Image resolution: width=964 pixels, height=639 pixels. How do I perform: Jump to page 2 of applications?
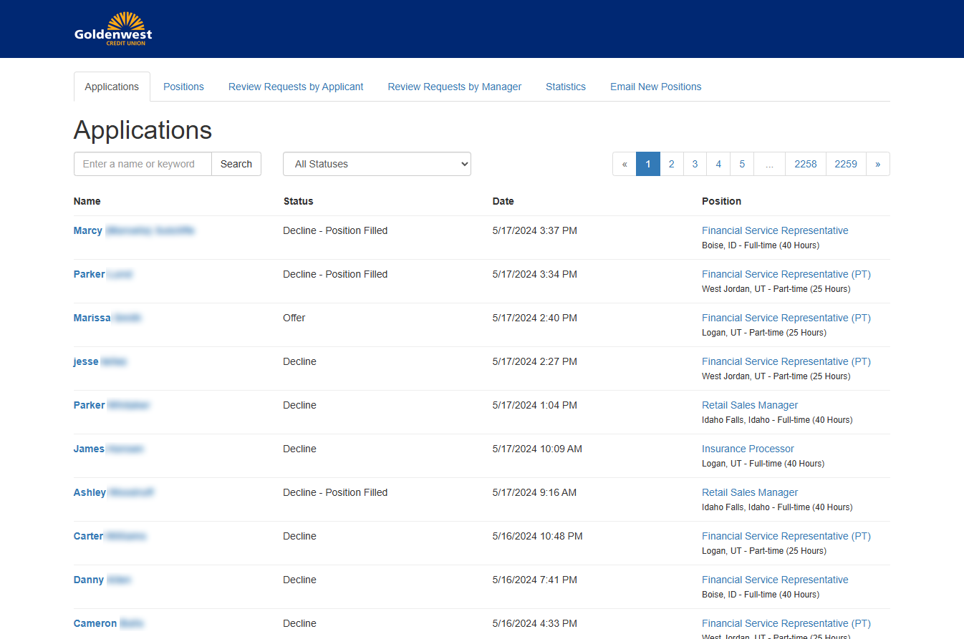point(671,164)
